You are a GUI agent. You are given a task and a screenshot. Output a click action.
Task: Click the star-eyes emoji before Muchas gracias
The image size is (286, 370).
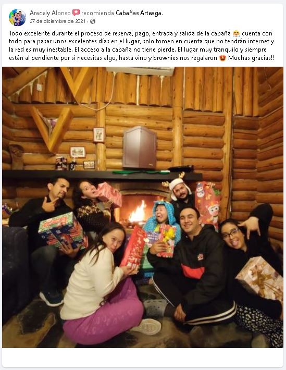[222, 58]
